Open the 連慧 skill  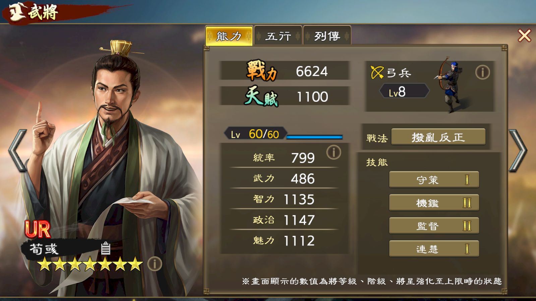click(434, 249)
